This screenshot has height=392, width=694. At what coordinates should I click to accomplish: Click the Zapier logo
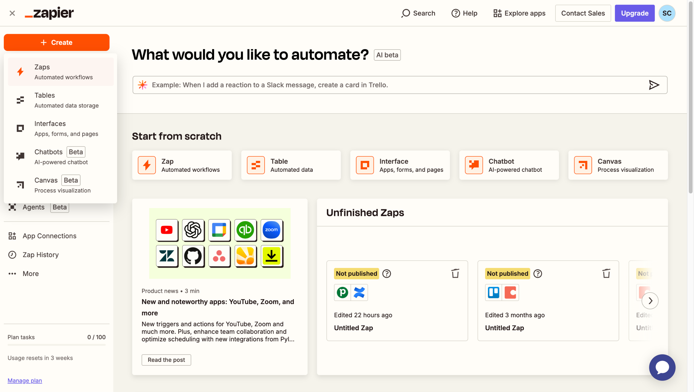49,13
